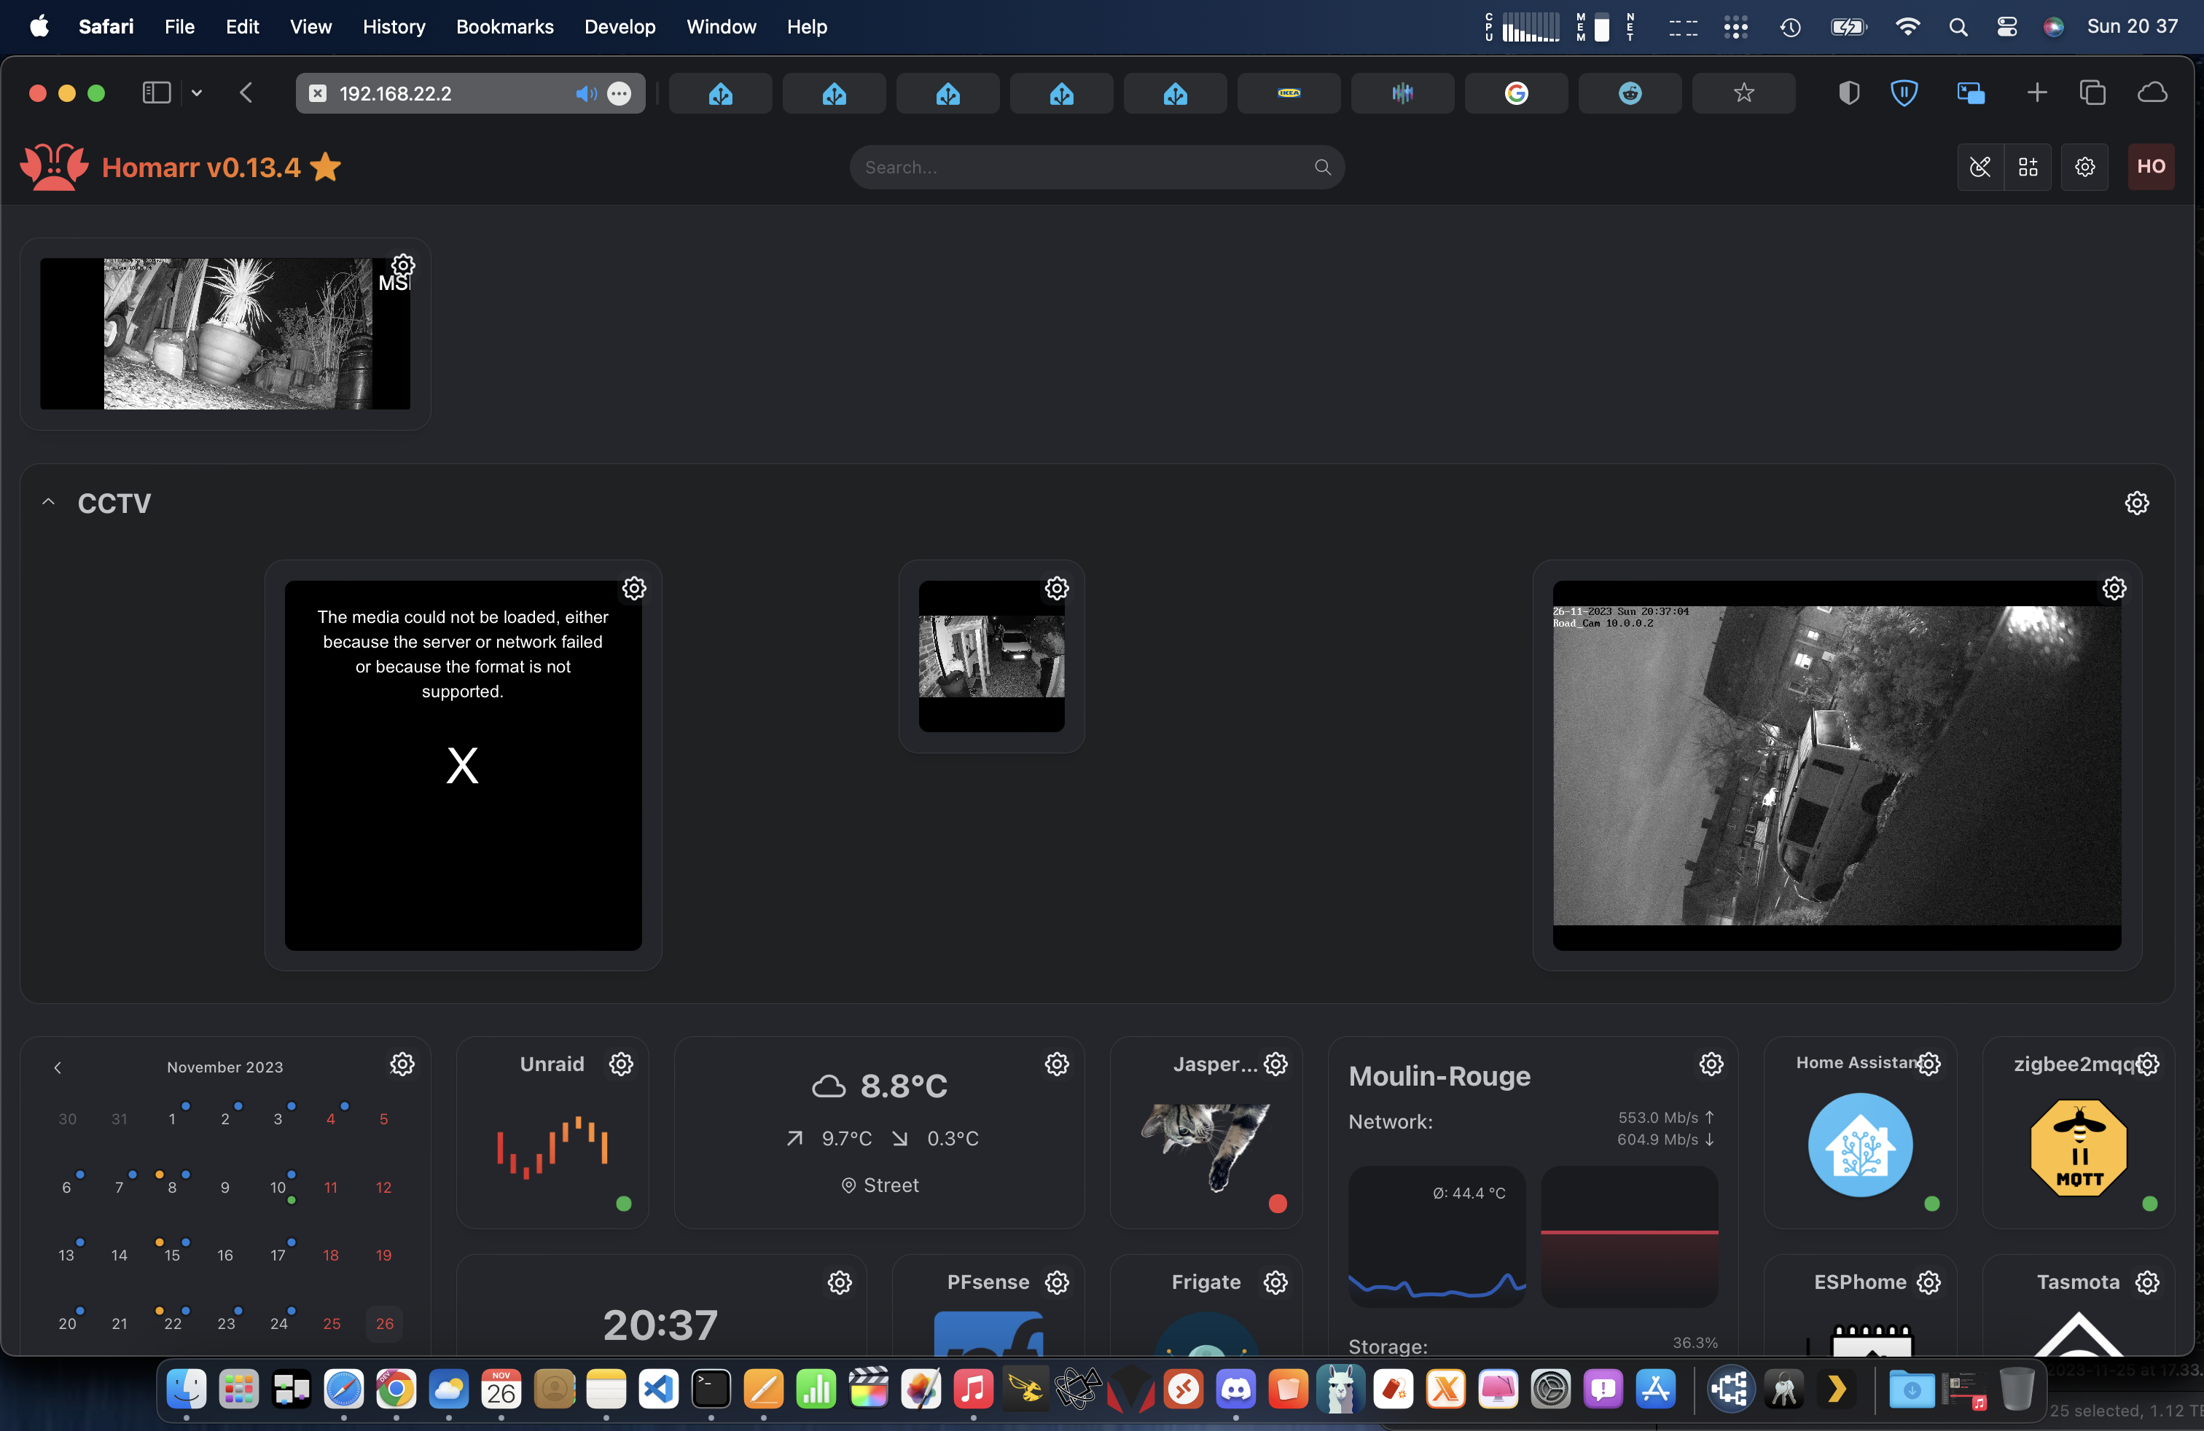
Task: Click the Homarr logo in header
Action: [x=54, y=168]
